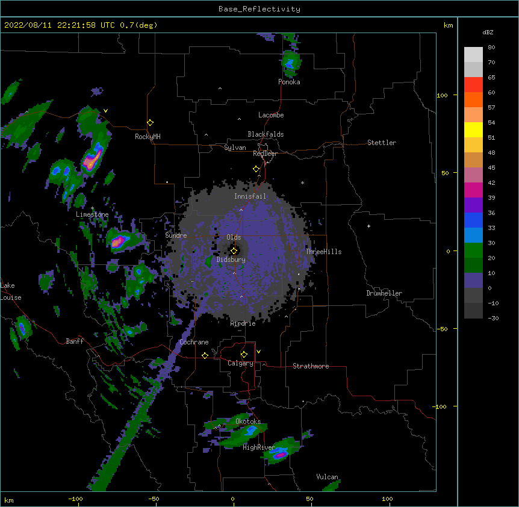Click the Vulcan label

[327, 477]
